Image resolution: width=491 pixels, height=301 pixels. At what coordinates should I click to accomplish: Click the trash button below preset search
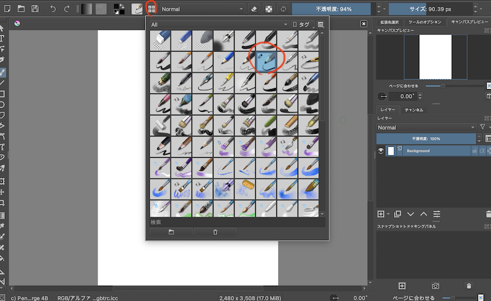click(x=215, y=232)
